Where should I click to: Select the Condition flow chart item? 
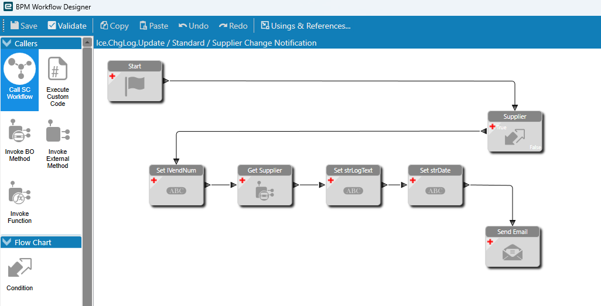tap(19, 274)
